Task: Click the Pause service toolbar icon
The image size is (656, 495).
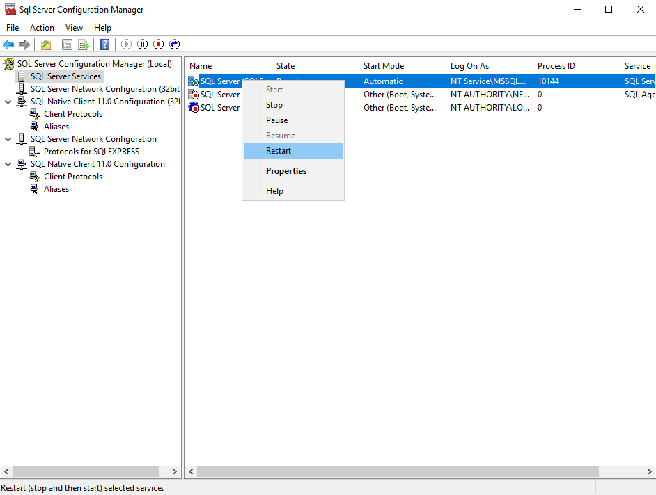Action: (x=142, y=44)
